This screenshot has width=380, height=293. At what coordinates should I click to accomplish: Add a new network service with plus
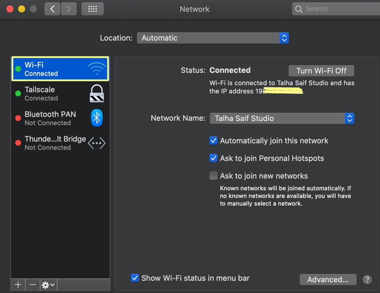click(18, 285)
